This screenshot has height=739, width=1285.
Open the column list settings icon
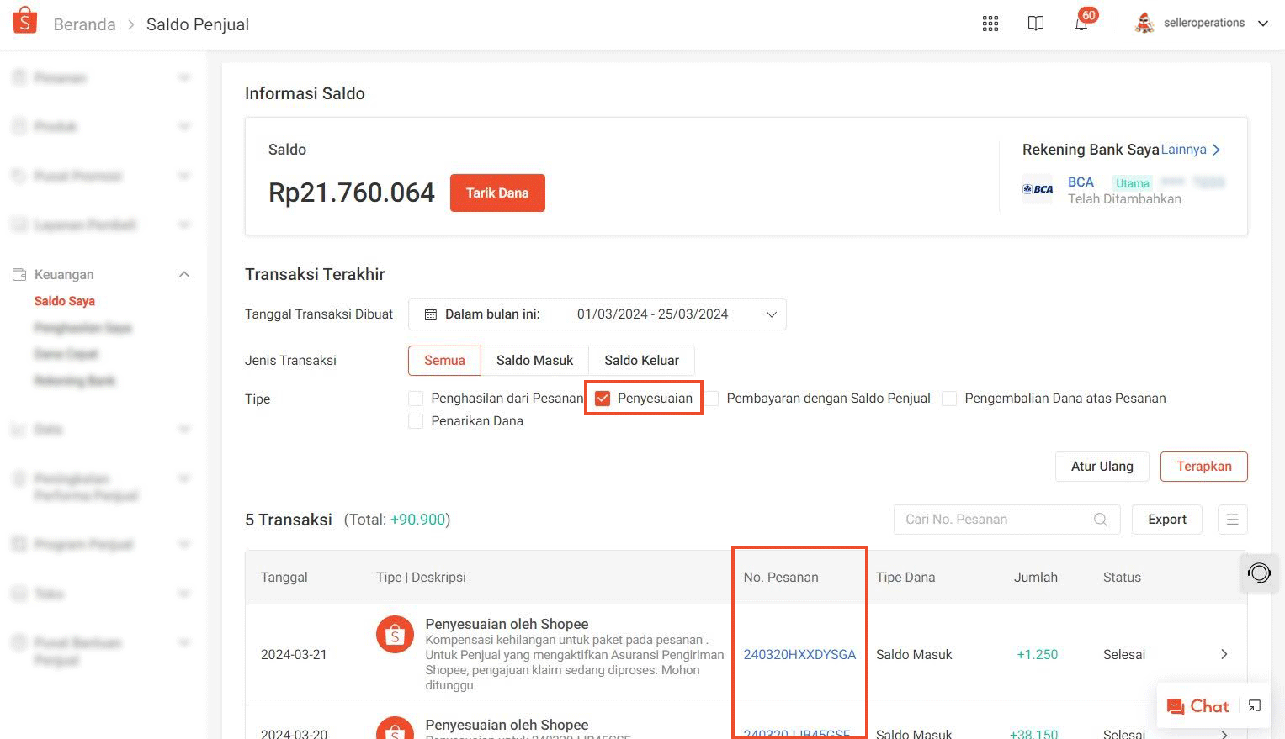pyautogui.click(x=1232, y=520)
